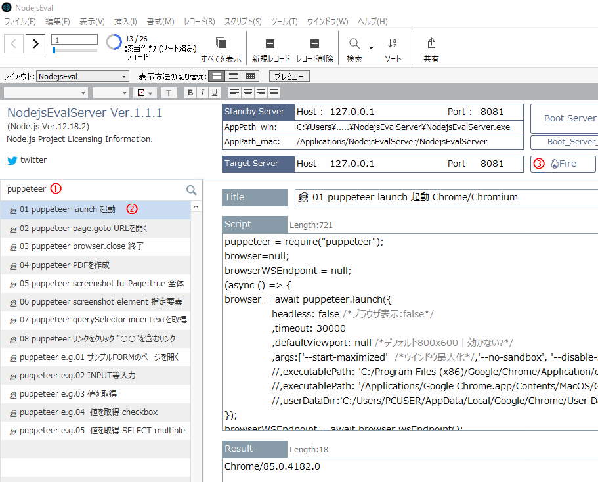Open the Find magnifier tool
This screenshot has width=598, height=482.
pyautogui.click(x=354, y=43)
